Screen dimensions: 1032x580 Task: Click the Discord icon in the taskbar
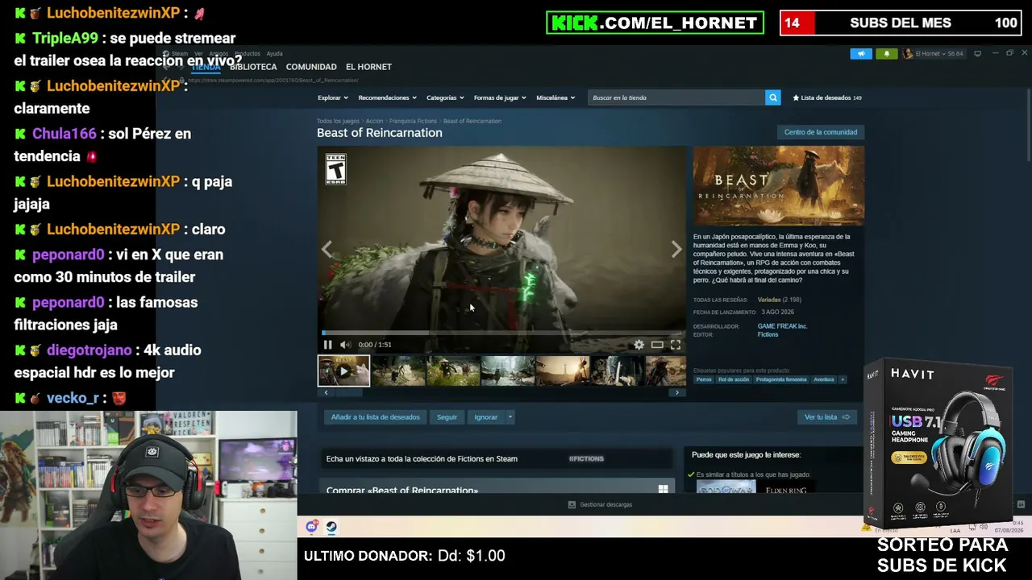[312, 527]
